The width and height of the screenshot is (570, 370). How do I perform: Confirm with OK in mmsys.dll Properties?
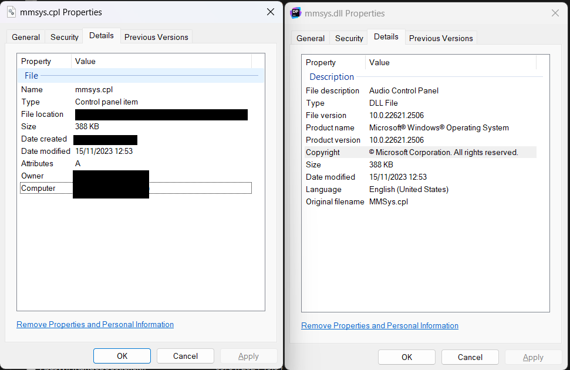[x=407, y=357]
